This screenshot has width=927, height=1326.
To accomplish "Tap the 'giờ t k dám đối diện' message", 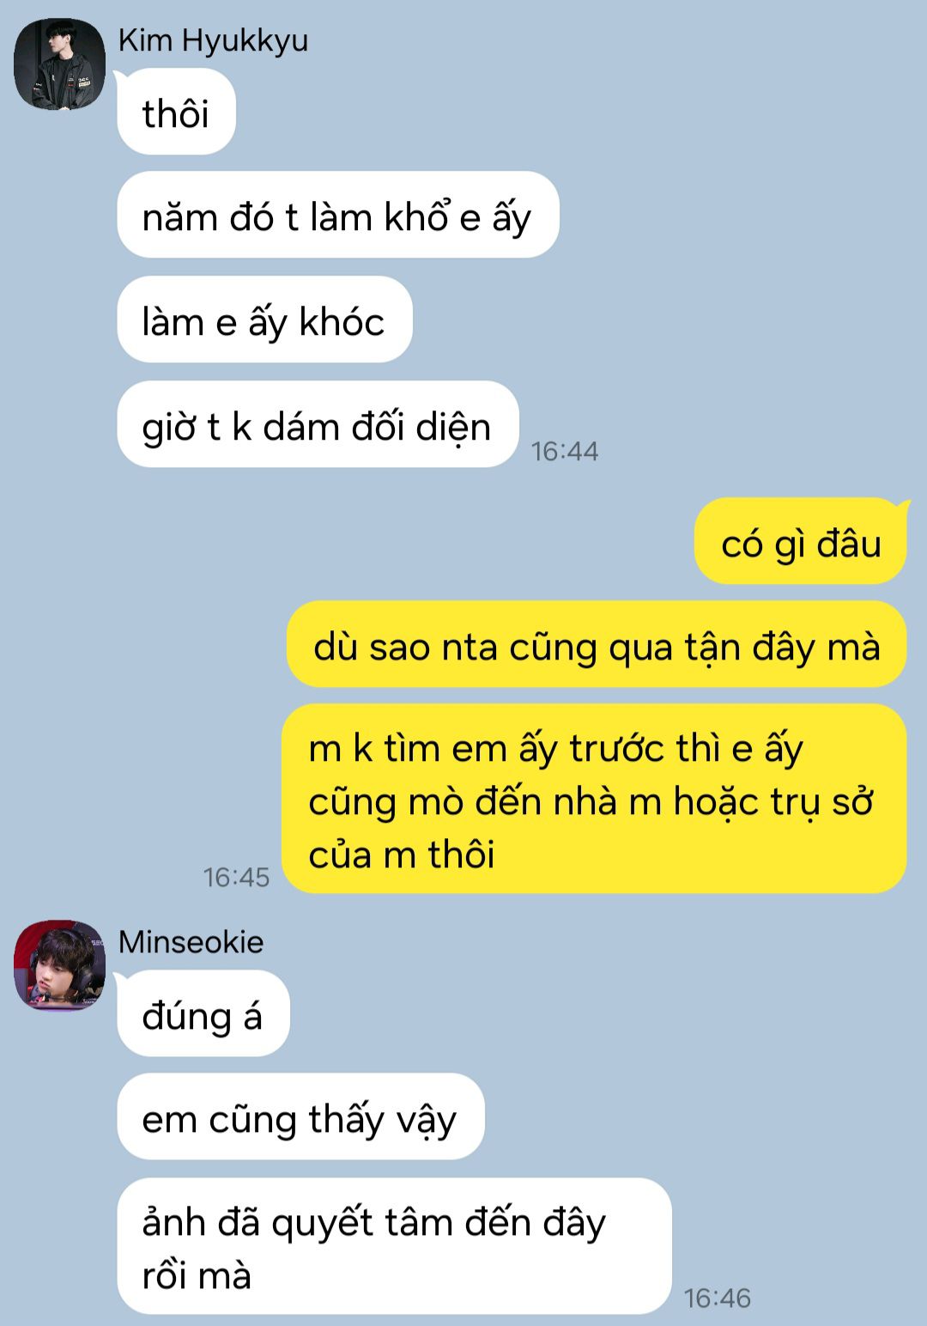I will click(318, 424).
